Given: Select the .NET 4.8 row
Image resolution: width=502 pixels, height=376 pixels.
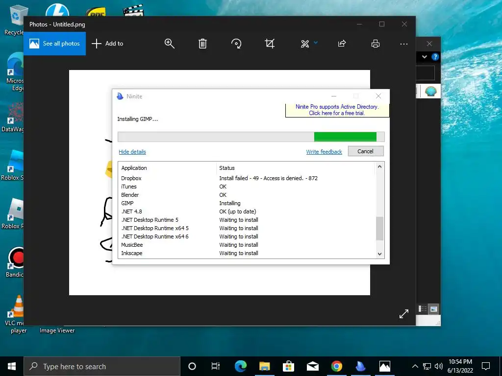Looking at the screenshot, I should [247, 211].
